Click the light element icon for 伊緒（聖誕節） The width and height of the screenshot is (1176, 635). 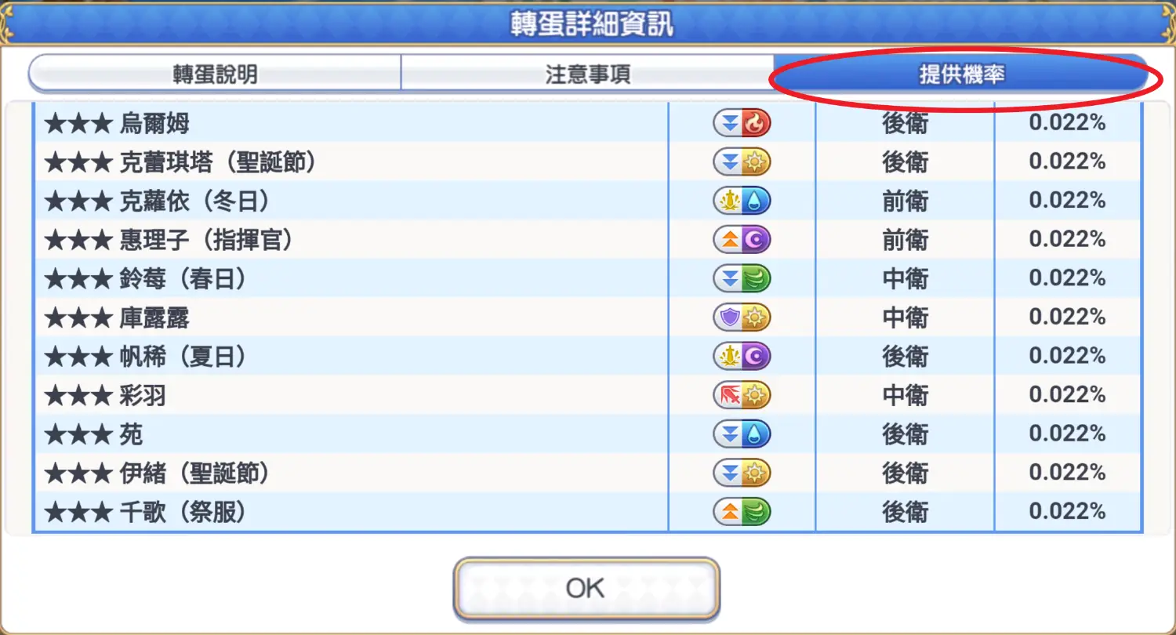click(x=757, y=473)
